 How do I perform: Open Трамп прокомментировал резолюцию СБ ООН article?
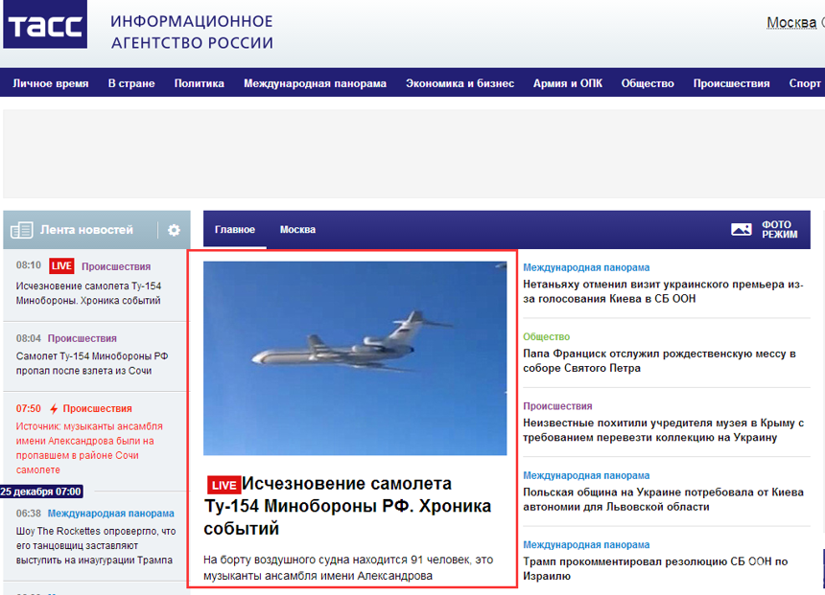(x=655, y=569)
